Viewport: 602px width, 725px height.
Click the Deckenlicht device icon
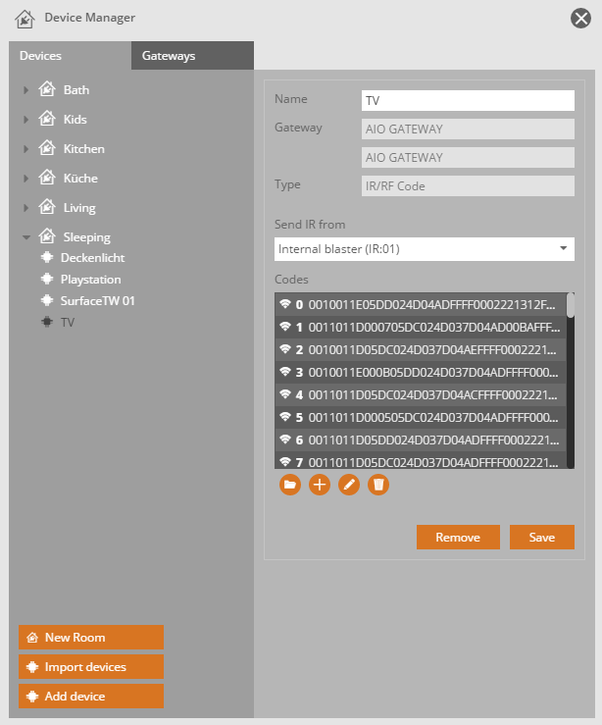pyautogui.click(x=46, y=258)
